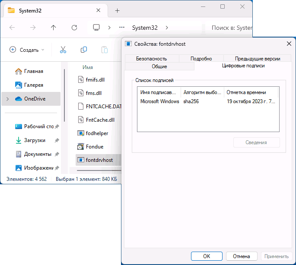Click the fontdrvhost icon in dialog title bar

click(128, 44)
